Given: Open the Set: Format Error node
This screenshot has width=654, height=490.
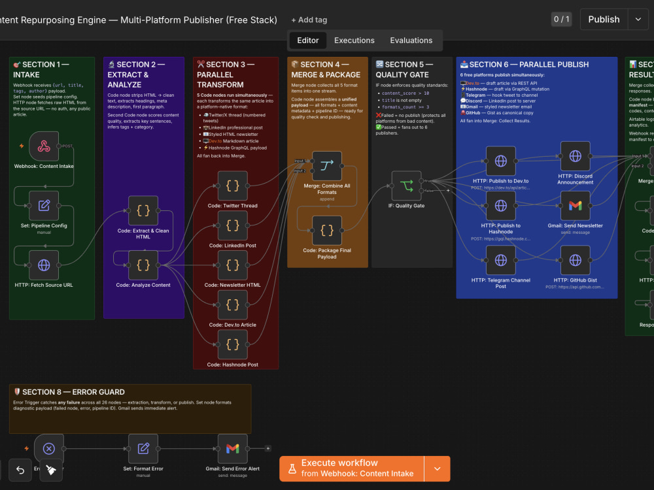Looking at the screenshot, I should coord(143,449).
